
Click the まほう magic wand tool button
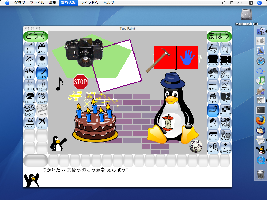pos(42,73)
